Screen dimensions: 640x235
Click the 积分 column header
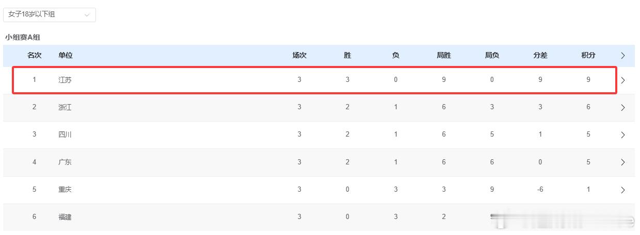(x=588, y=55)
